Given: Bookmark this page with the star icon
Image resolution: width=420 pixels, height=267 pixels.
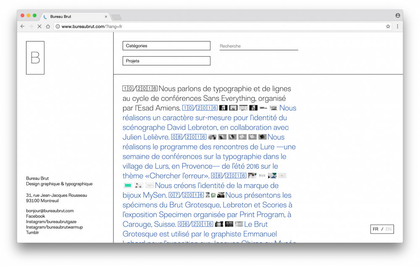Looking at the screenshot, I should 388,26.
